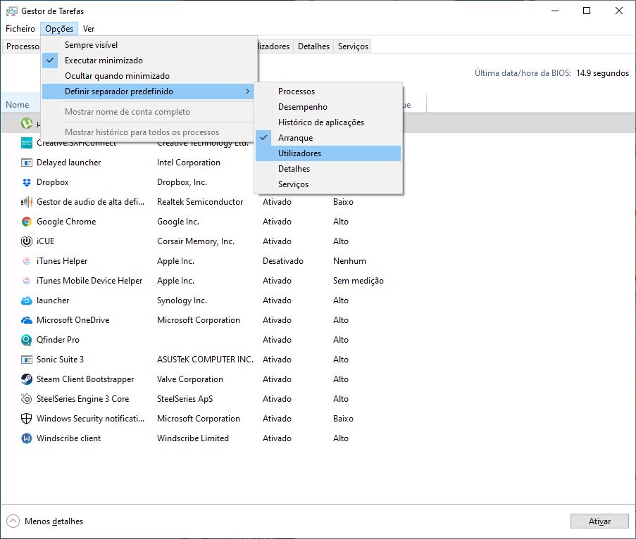Select the Delayed launcher icon
This screenshot has width=636, height=539.
[x=26, y=163]
